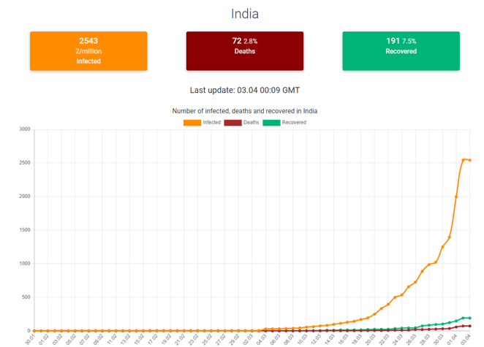Click the green Recovered 191 card
Image resolution: width=484 pixels, height=347 pixels.
pos(401,51)
